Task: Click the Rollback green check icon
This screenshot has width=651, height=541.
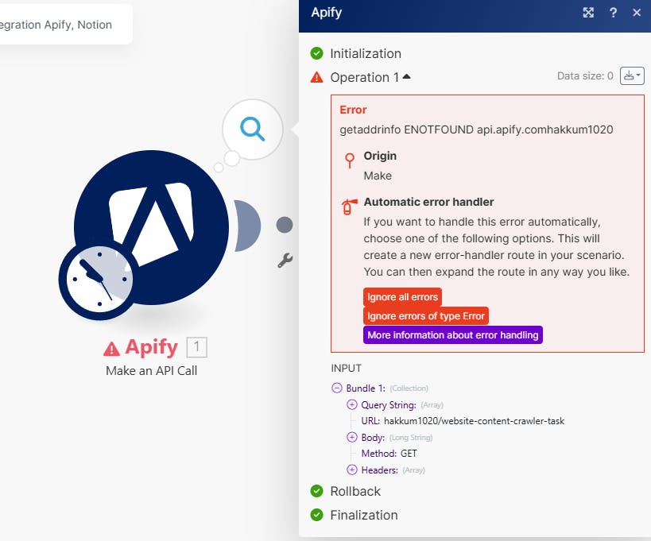Action: tap(316, 491)
